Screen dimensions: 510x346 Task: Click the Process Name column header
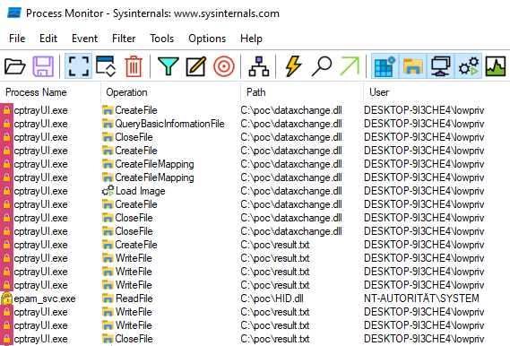(x=50, y=92)
